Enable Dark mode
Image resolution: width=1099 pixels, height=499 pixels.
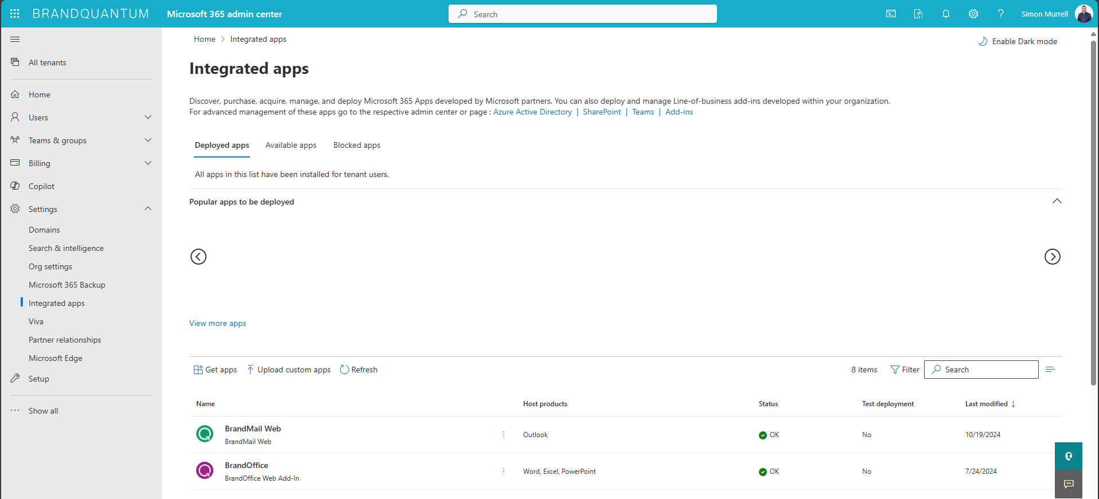[1018, 41]
